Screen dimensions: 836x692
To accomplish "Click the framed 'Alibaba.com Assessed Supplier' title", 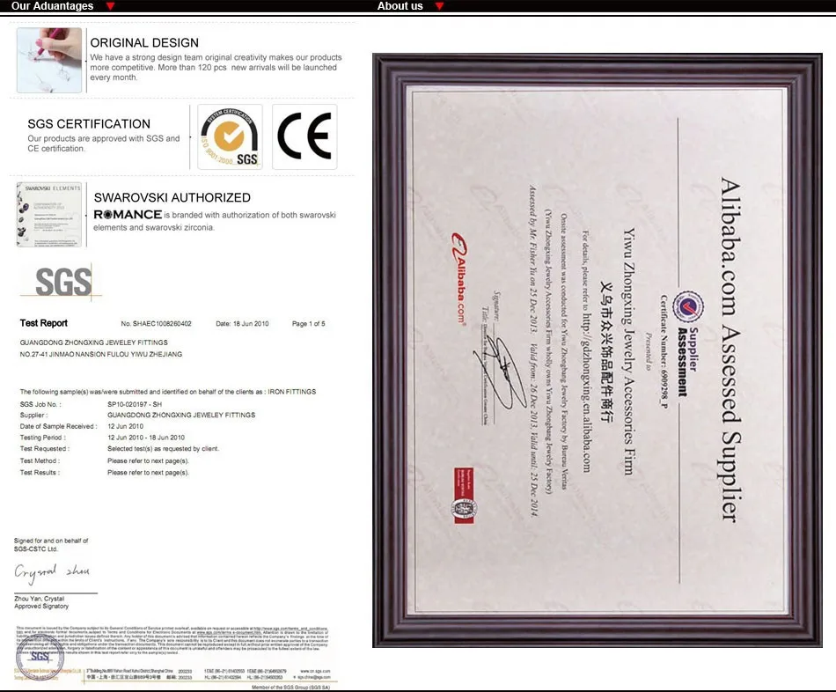I will coord(730,350).
